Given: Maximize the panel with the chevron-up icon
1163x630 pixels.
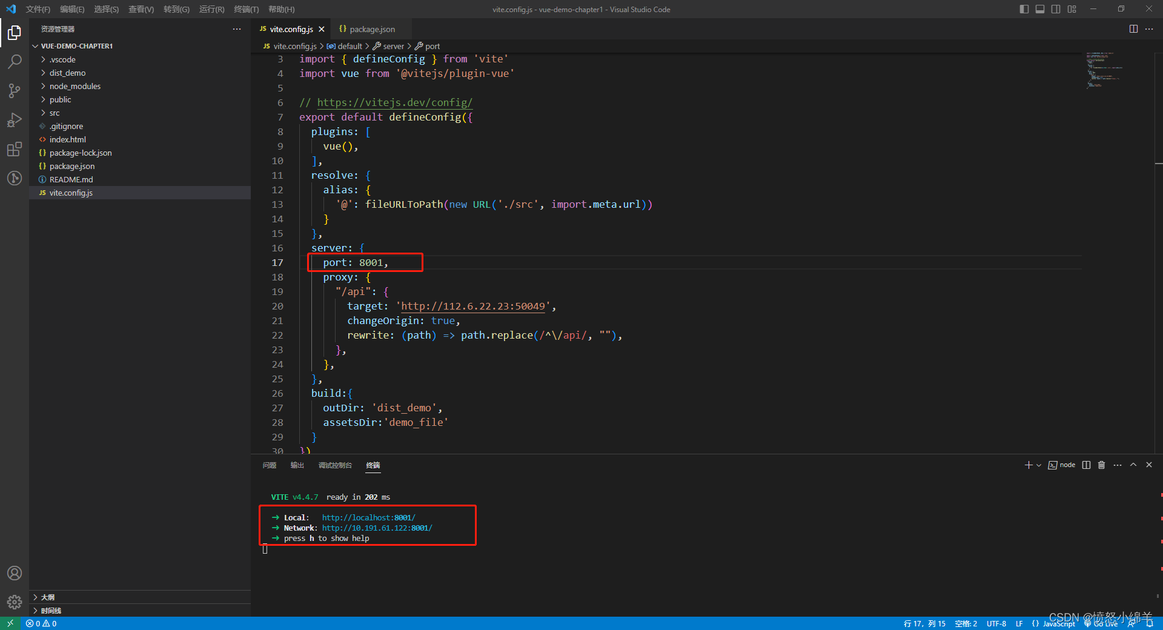Looking at the screenshot, I should tap(1133, 465).
